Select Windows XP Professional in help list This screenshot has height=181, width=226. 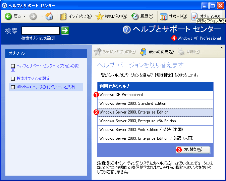tap(155, 95)
